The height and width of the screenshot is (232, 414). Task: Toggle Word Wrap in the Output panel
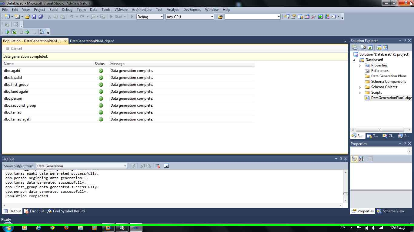pyautogui.click(x=166, y=166)
